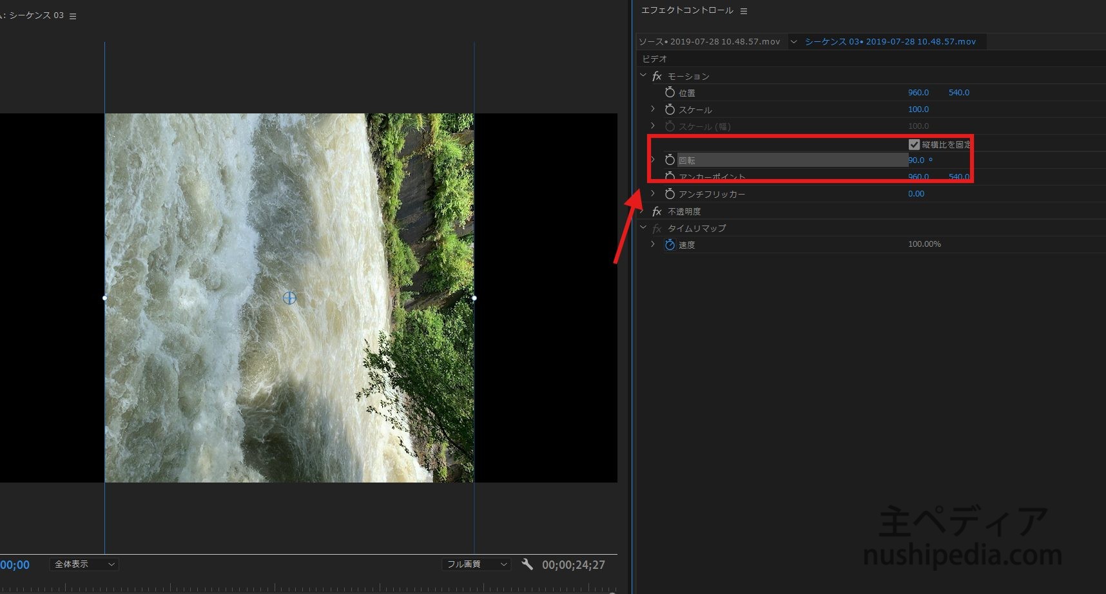Toggle the fx icon beside モーション
Viewport: 1106px width, 594px height.
[657, 76]
